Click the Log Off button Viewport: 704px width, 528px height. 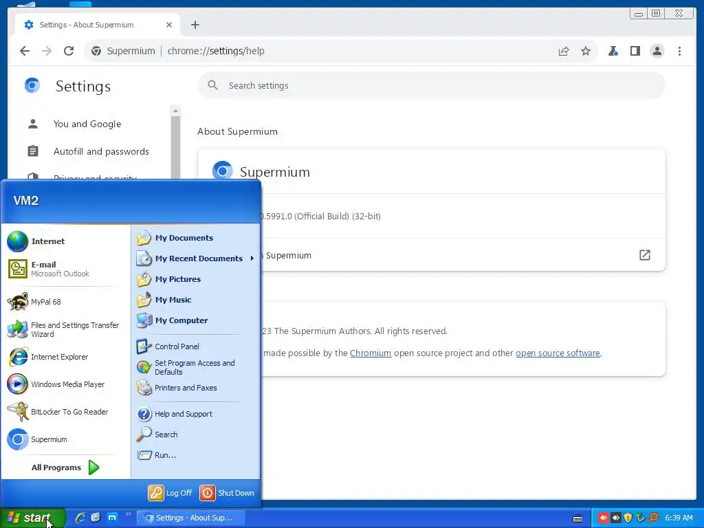click(x=170, y=493)
